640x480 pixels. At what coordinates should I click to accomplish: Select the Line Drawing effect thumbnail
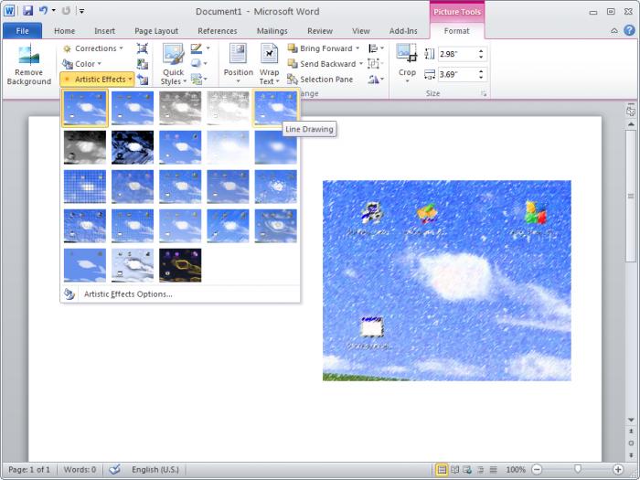275,108
